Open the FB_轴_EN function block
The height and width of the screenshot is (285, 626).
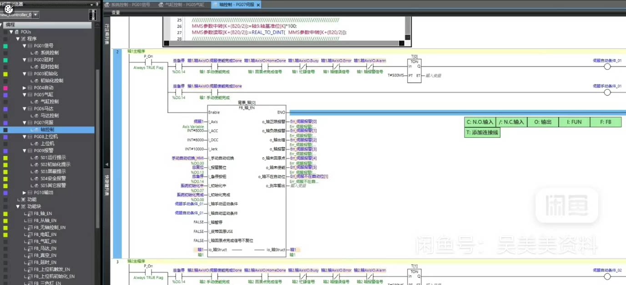tap(43, 213)
